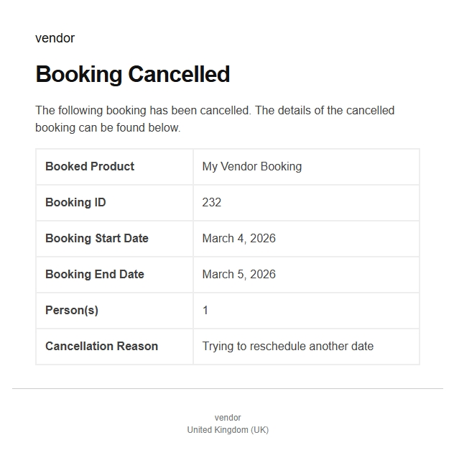Click the person count value 1

205,310
